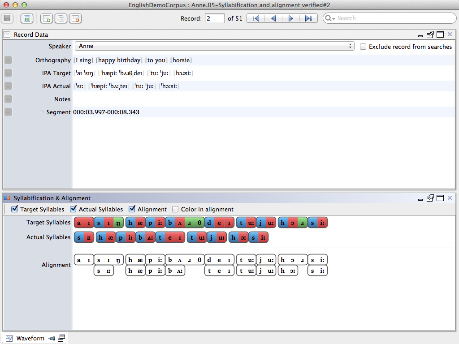Click the new record button with green plus
The height and width of the screenshot is (344, 459).
click(46, 18)
